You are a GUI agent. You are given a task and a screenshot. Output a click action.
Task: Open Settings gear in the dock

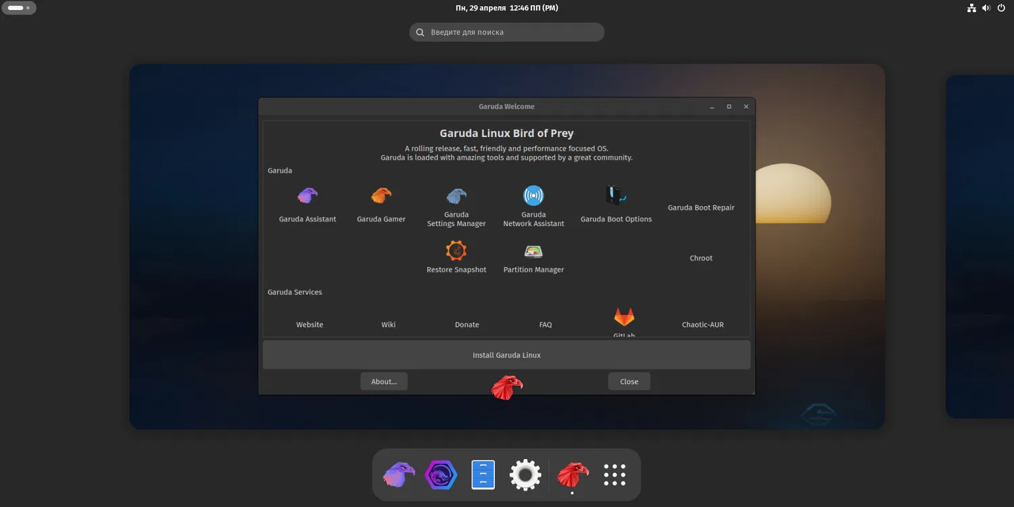tap(525, 475)
